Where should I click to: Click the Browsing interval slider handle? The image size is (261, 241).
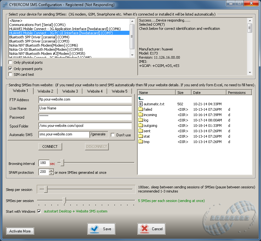pyautogui.click(x=62, y=163)
